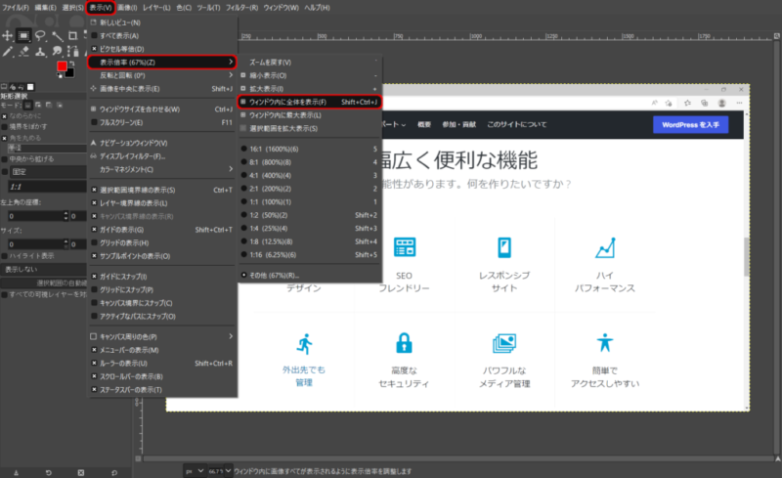
Task: Select the Crop tool
Action: 72,35
